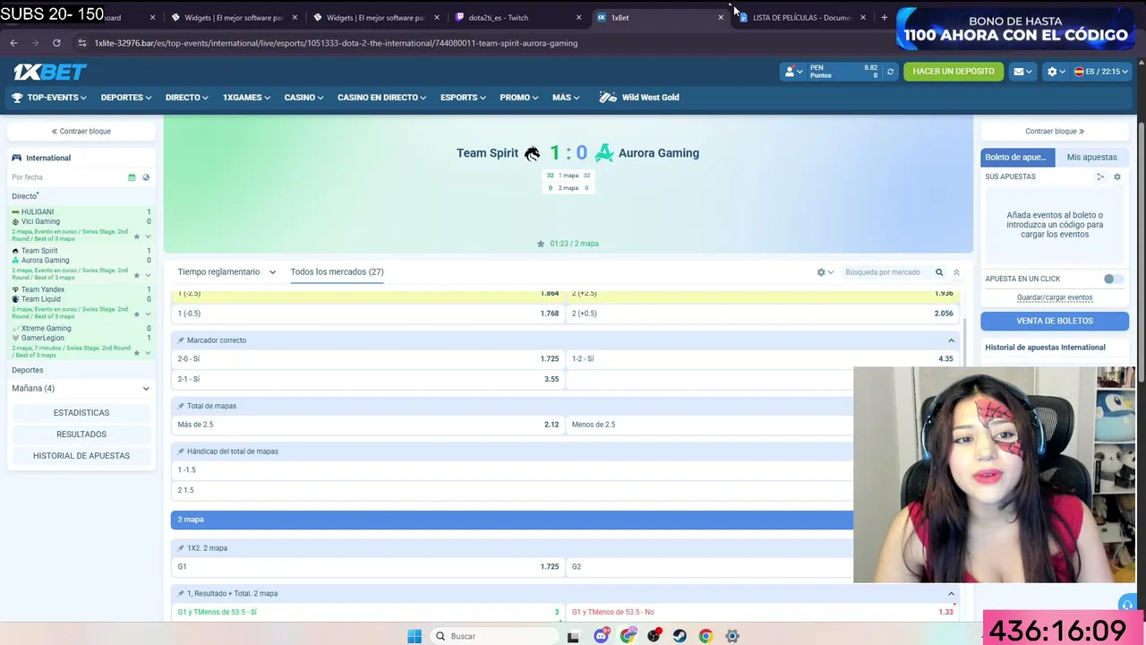Pin the 1X2. 2 mapa market

pyautogui.click(x=181, y=548)
